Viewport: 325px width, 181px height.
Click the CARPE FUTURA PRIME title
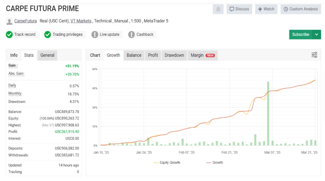pyautogui.click(x=42, y=8)
